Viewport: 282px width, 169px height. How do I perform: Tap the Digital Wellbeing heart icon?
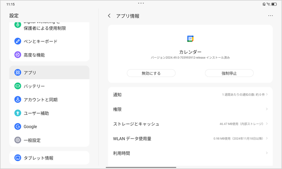(18, 24)
